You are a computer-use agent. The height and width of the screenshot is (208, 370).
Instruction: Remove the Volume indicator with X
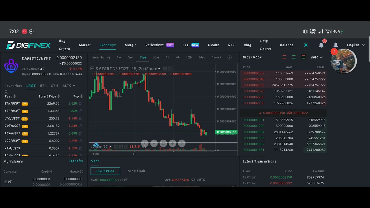(126, 147)
